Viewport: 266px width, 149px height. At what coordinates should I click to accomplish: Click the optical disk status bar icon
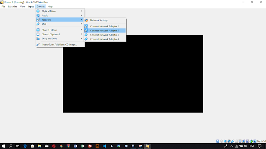pyautogui.click(x=222, y=141)
